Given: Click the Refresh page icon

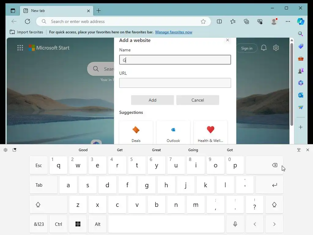Looking at the screenshot, I should [x=28, y=21].
